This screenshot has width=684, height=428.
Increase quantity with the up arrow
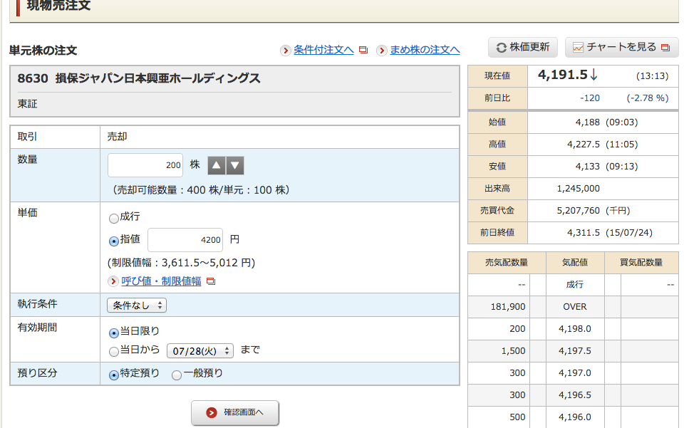coord(217,166)
